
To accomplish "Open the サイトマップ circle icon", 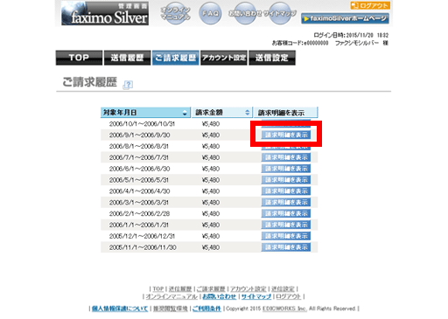I will (x=280, y=13).
